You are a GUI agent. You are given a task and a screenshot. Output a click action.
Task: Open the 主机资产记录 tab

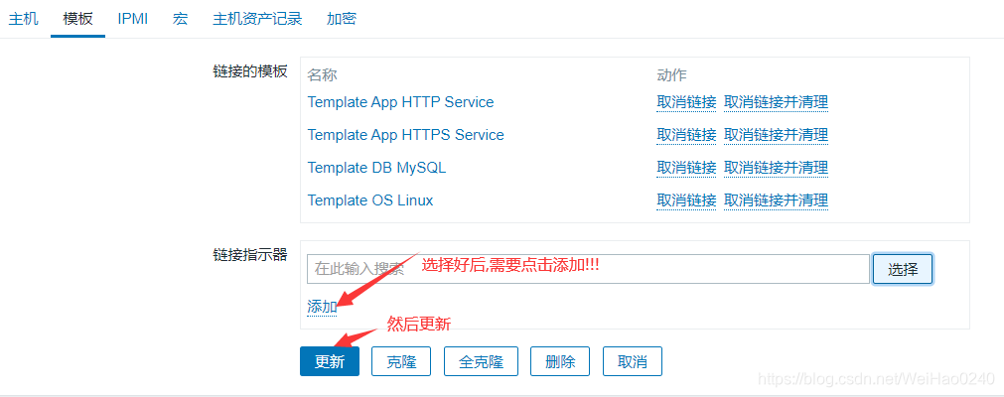(x=257, y=19)
